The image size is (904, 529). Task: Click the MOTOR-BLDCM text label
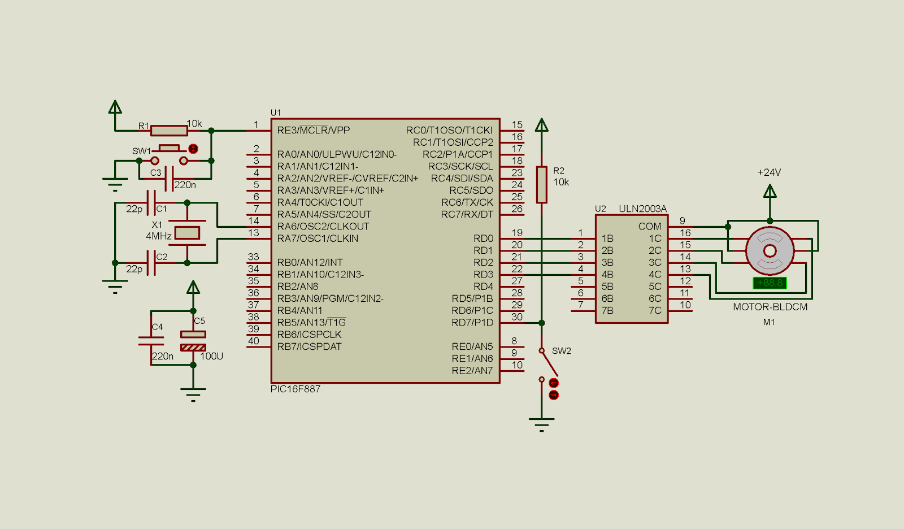(770, 307)
